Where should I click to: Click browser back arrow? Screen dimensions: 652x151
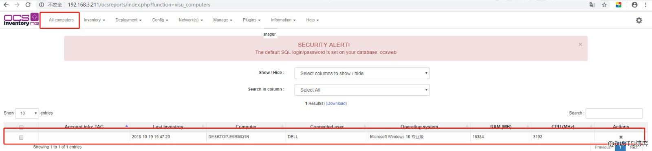coord(6,5)
